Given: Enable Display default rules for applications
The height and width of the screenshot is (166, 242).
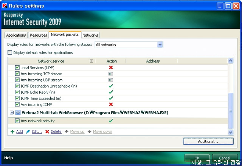Looking at the screenshot, I should (x=10, y=52).
